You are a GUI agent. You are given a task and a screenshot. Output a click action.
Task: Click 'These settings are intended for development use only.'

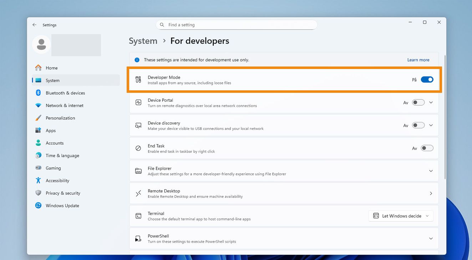click(x=197, y=60)
